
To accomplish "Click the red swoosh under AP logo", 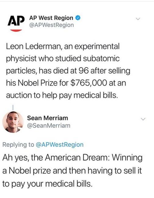I will [x=16, y=30].
